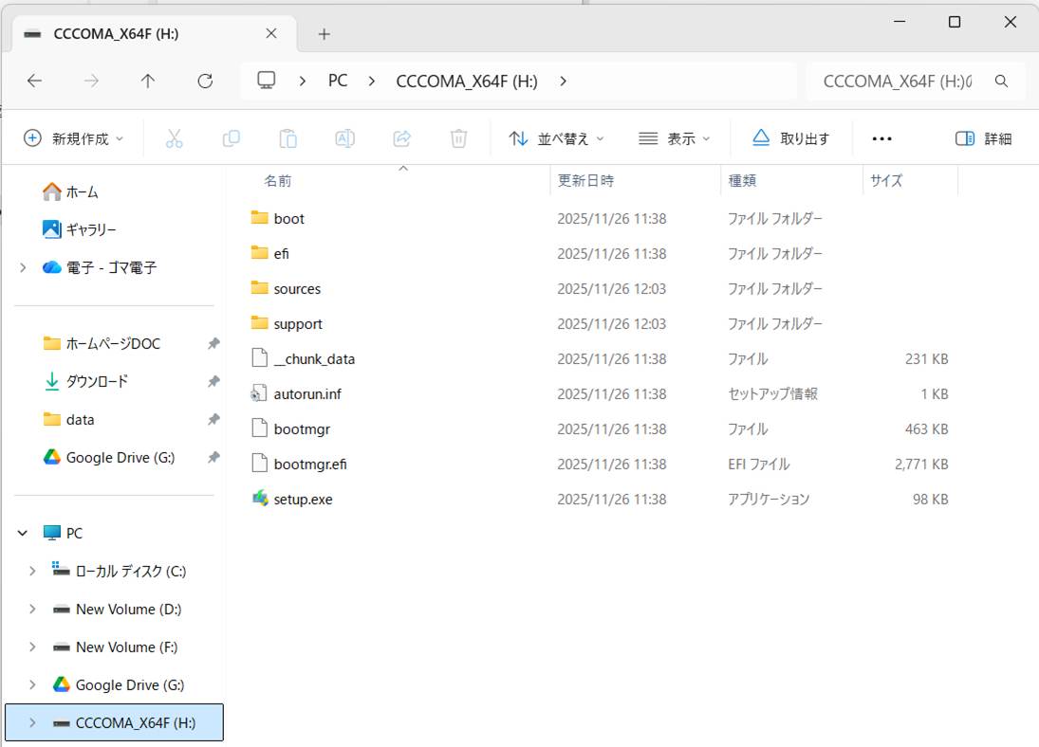This screenshot has width=1039, height=747.
Task: Open the 並べ替え sort dropdown
Action: tap(556, 138)
